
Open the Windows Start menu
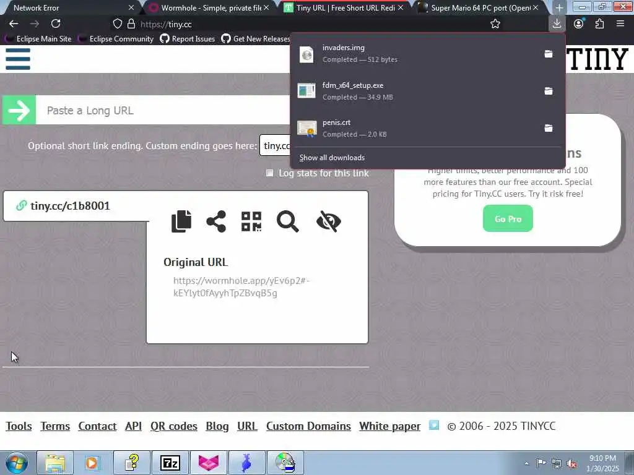(x=15, y=463)
